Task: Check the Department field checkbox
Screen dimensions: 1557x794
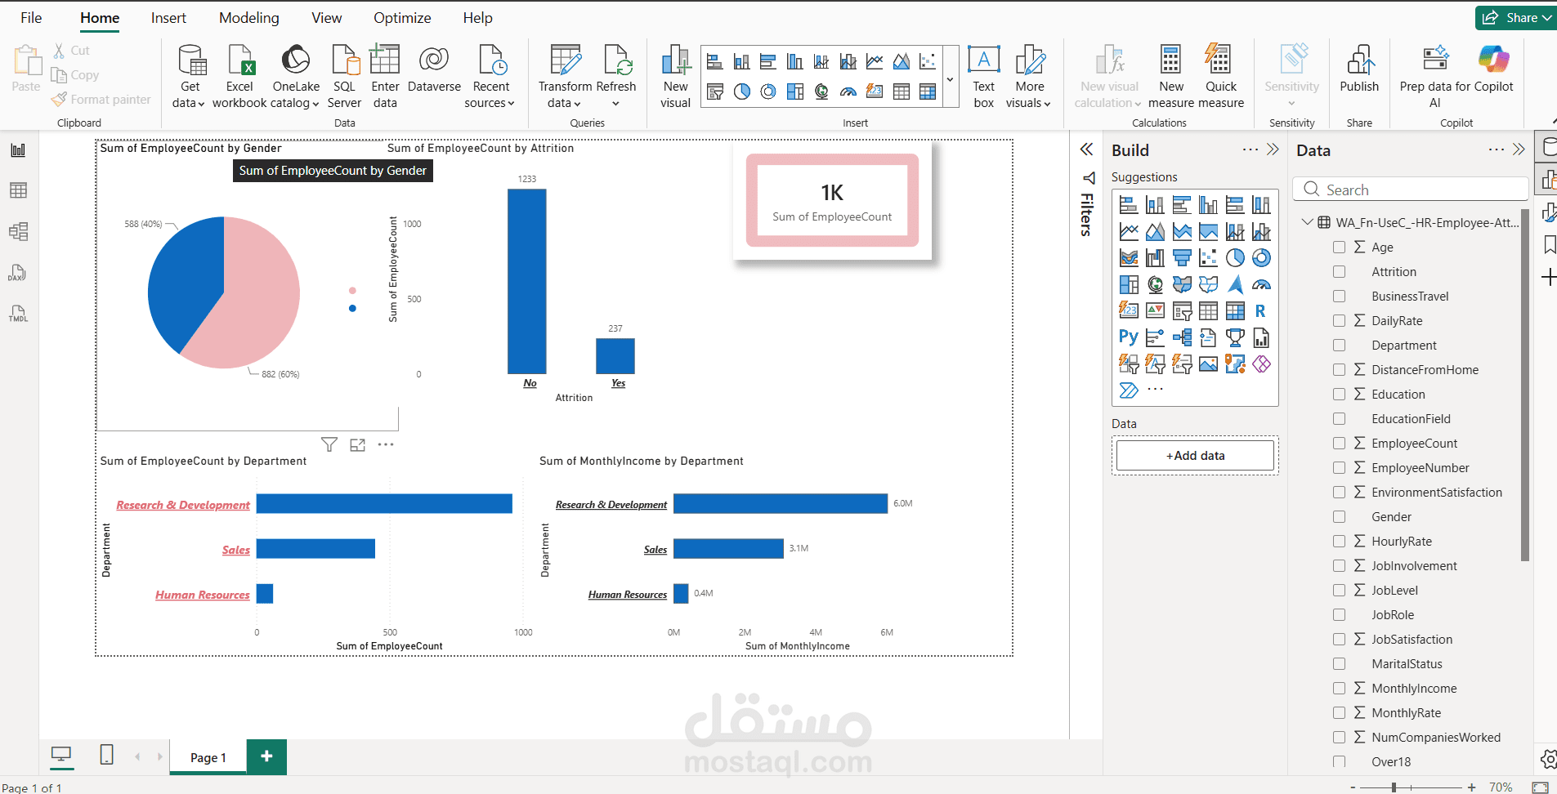Action: (x=1339, y=345)
